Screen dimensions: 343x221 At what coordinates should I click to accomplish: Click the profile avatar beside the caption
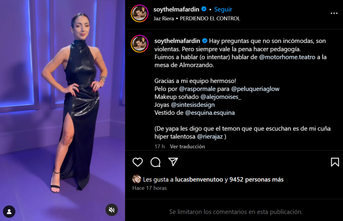tap(140, 44)
